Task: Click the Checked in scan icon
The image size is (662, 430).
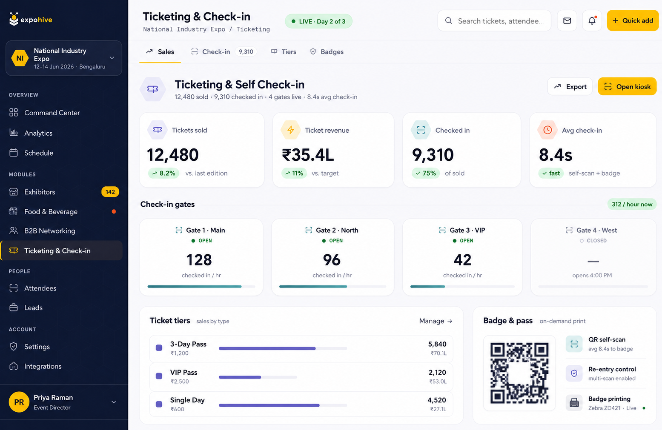Action: 421,130
